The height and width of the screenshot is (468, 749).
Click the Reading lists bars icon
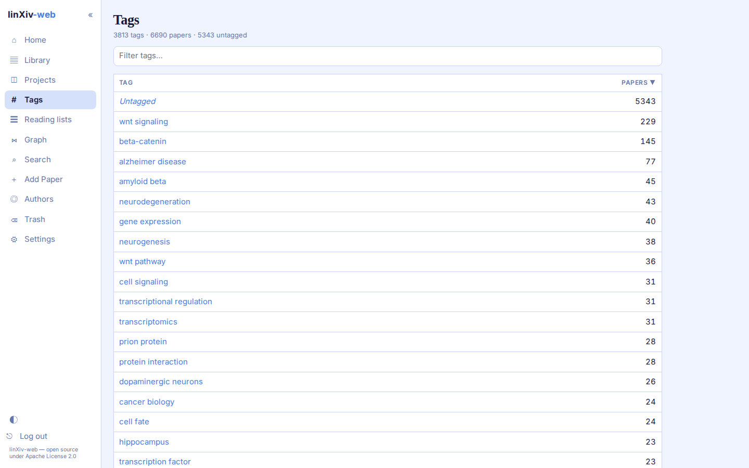click(x=14, y=120)
